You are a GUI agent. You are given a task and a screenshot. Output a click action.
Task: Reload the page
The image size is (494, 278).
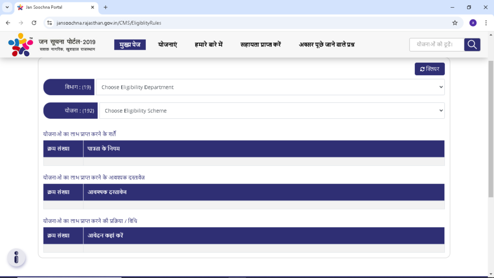coord(34,23)
